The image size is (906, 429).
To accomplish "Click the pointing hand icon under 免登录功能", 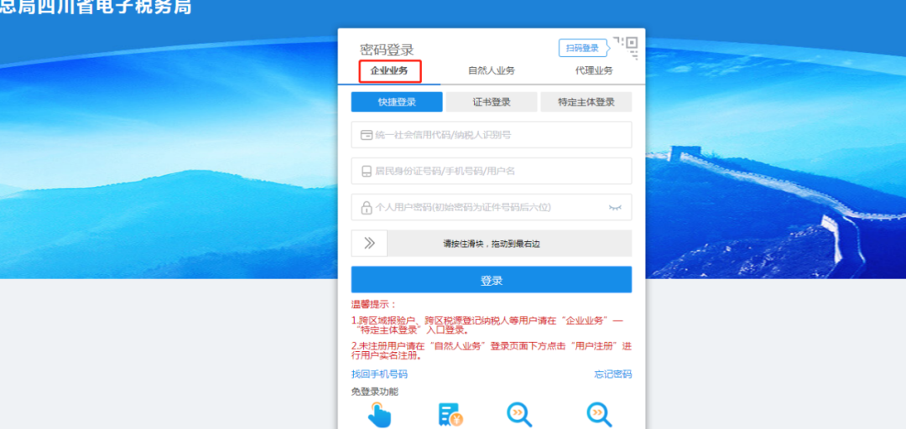I will pyautogui.click(x=379, y=415).
